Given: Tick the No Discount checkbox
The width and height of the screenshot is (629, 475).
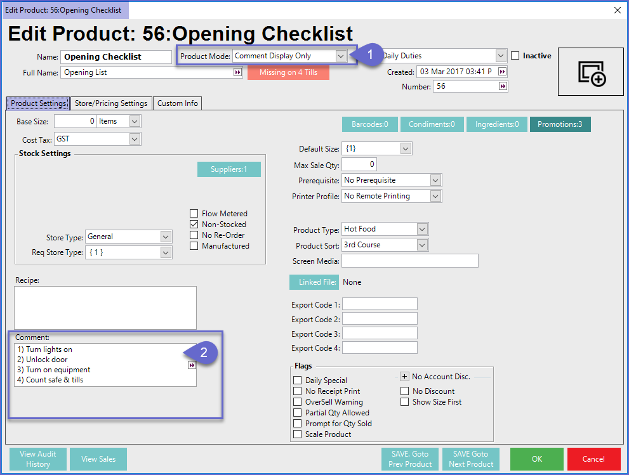Looking at the screenshot, I should [405, 391].
